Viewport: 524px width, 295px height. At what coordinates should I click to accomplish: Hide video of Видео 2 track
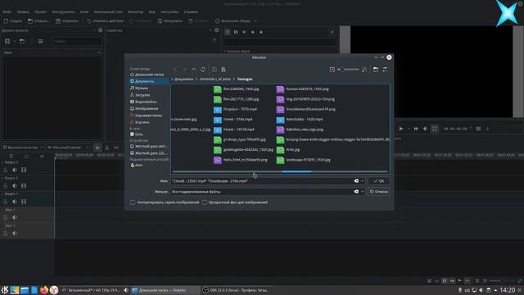point(24,186)
